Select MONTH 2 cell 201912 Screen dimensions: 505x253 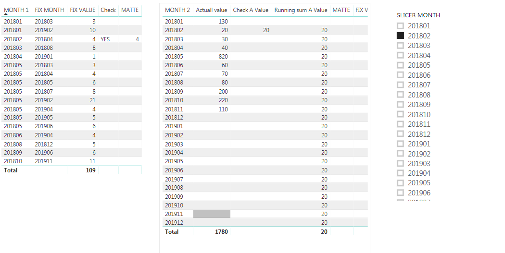click(x=174, y=222)
